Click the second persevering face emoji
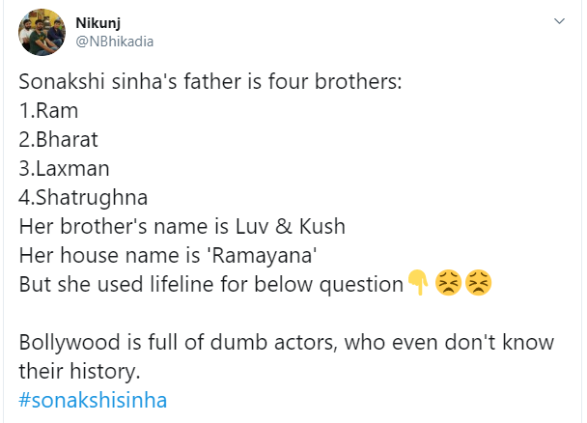 click(x=478, y=284)
